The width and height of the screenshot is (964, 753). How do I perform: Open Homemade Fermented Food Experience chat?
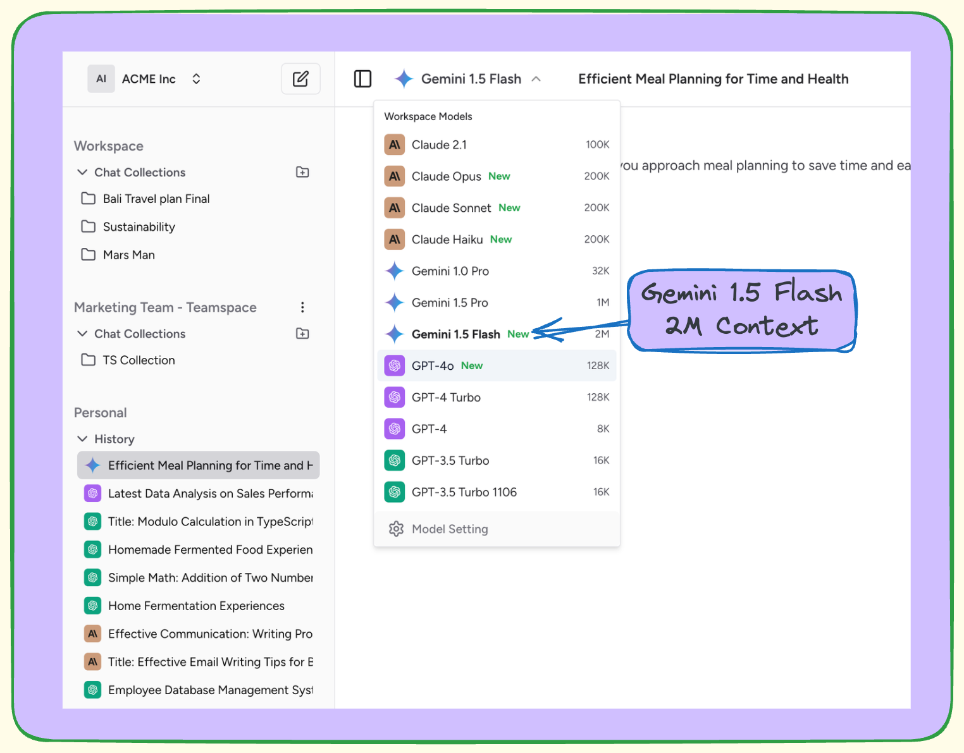tap(198, 549)
